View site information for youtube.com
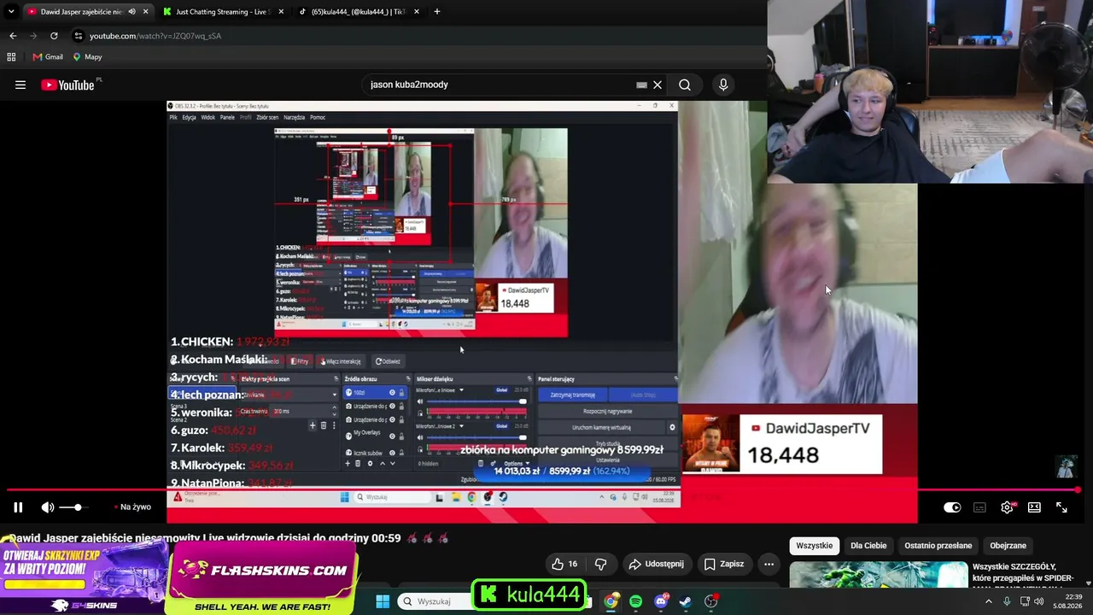This screenshot has height=615, width=1093. point(79,36)
